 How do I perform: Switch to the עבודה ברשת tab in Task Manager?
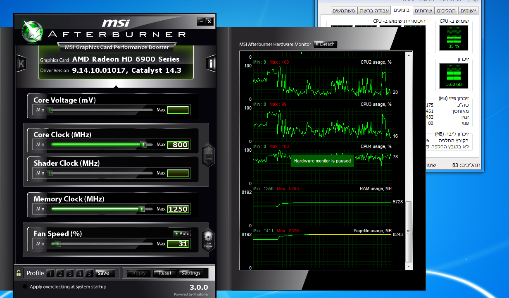373,11
